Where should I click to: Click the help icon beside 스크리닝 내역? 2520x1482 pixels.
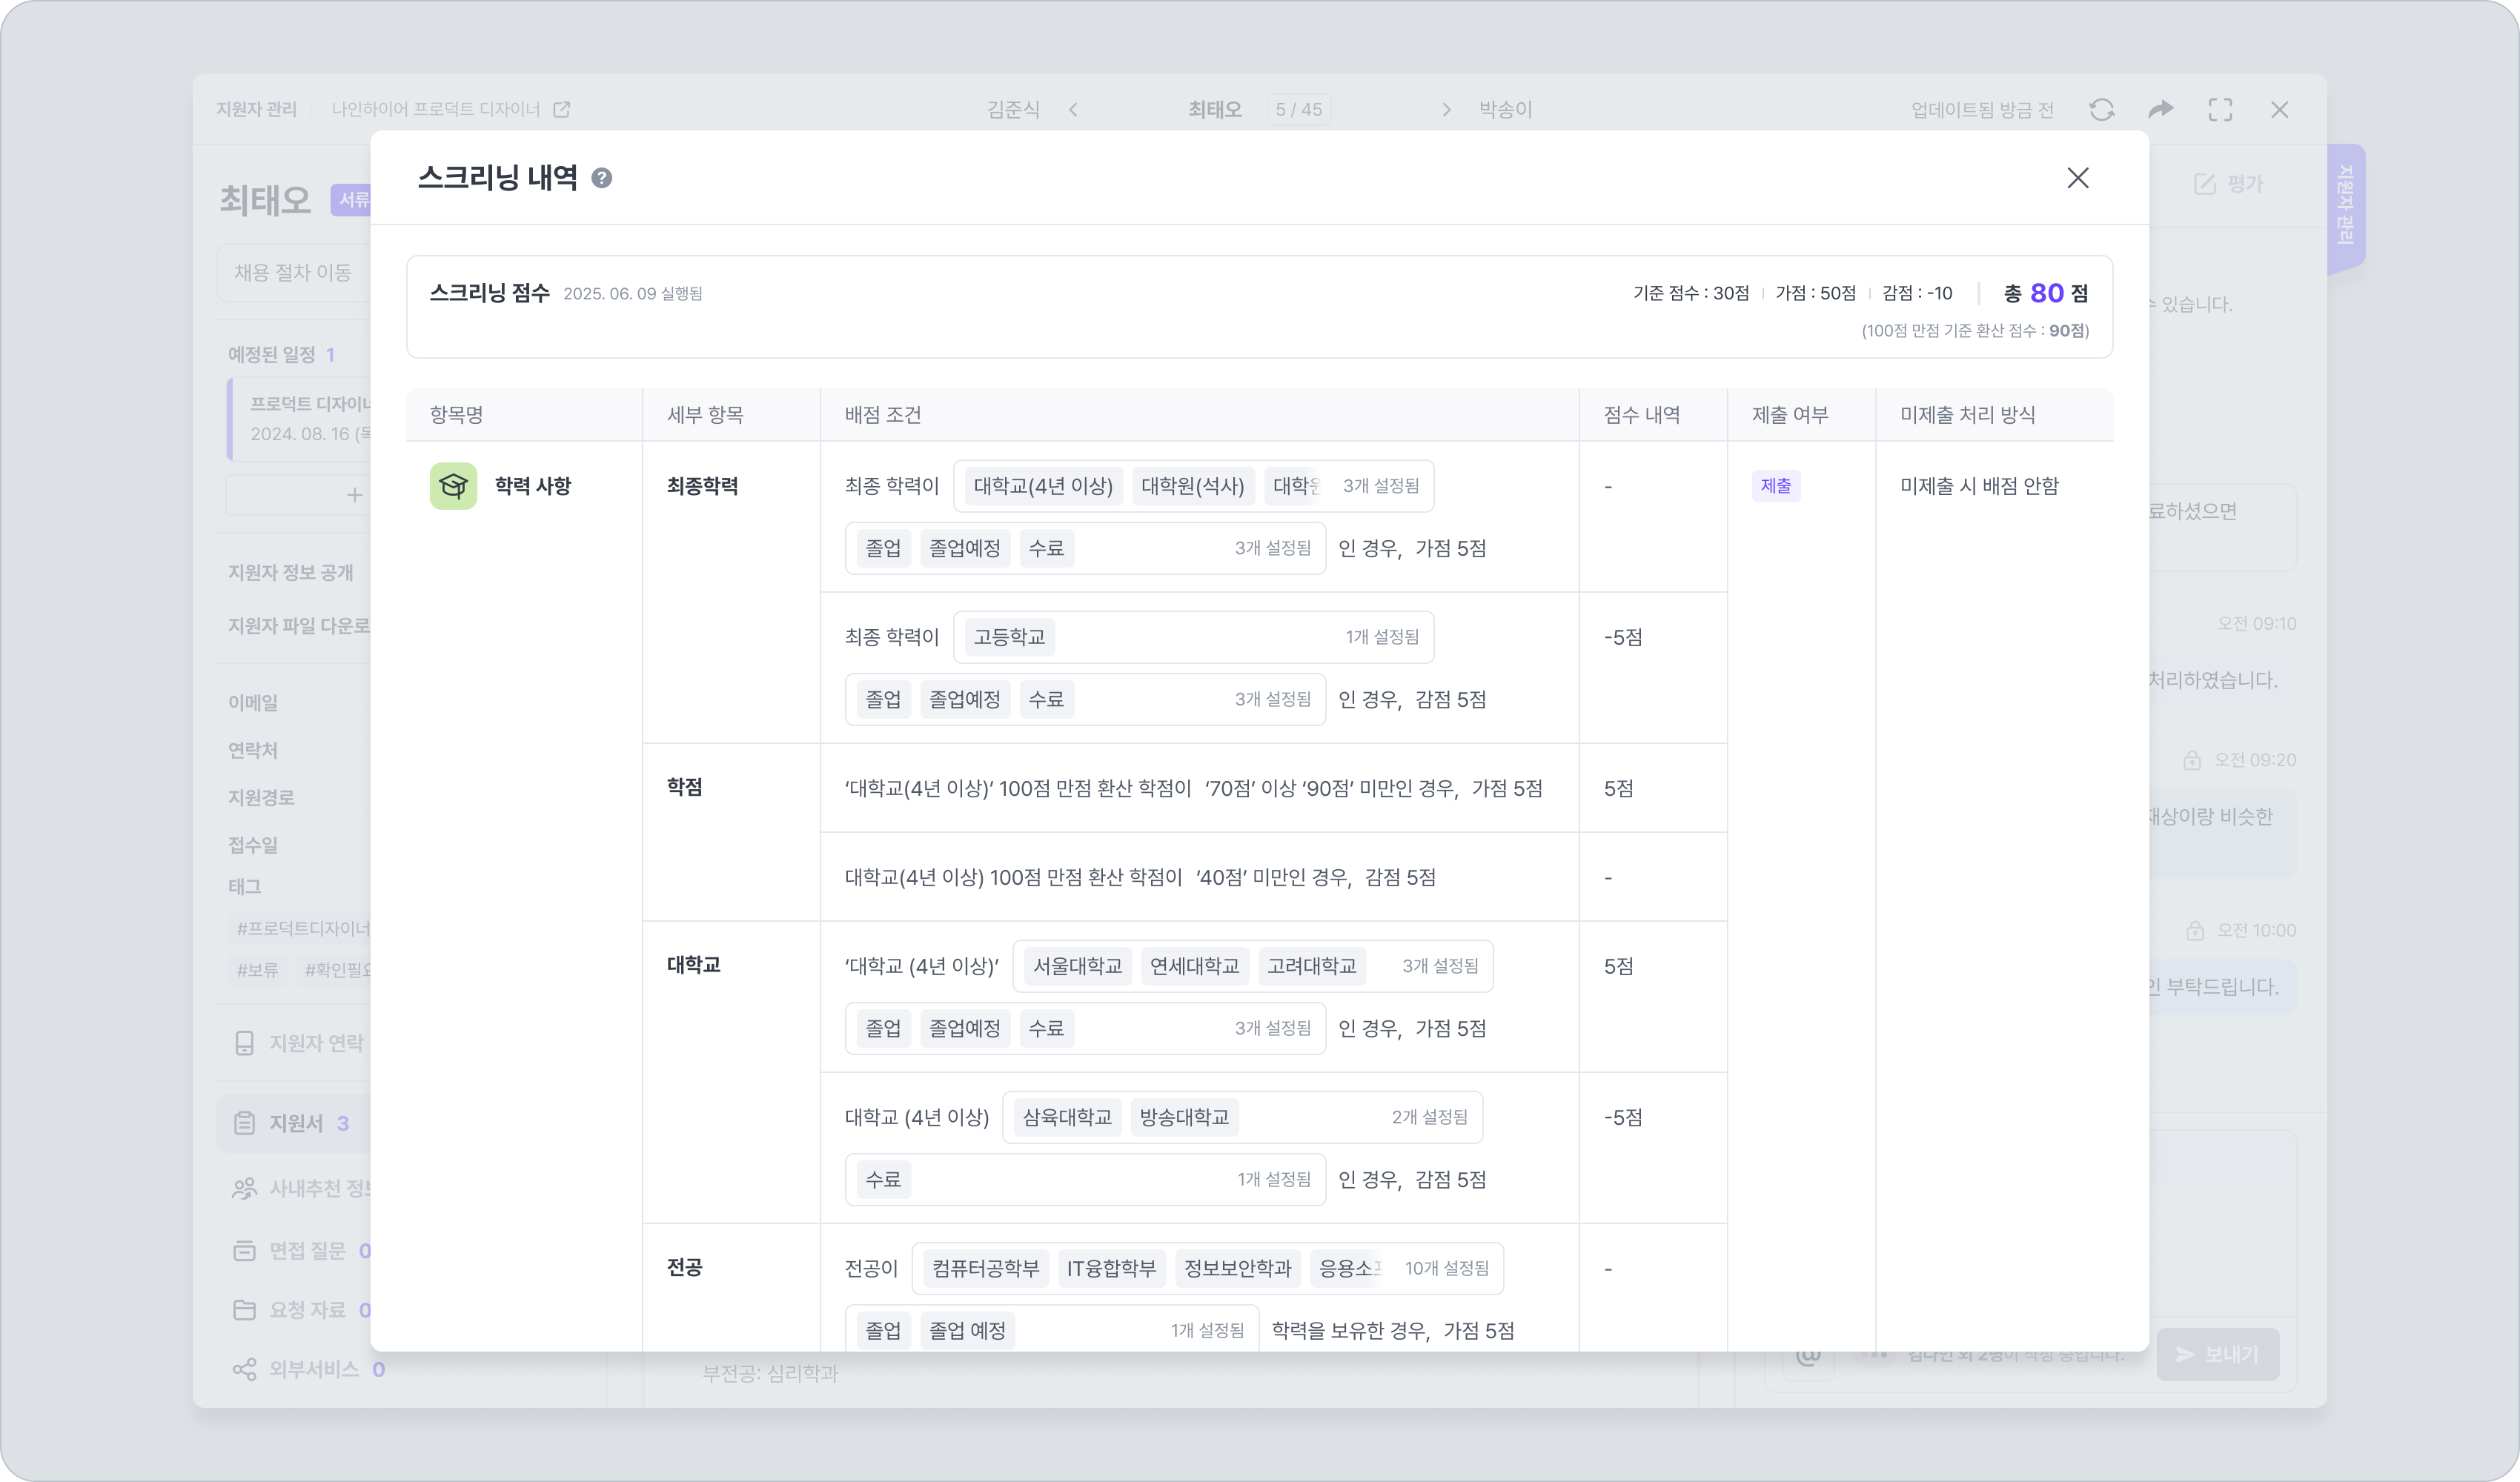(x=601, y=178)
